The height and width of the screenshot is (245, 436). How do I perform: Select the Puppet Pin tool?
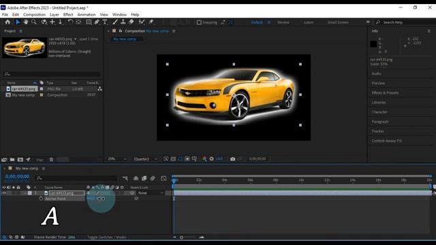pyautogui.click(x=151, y=22)
